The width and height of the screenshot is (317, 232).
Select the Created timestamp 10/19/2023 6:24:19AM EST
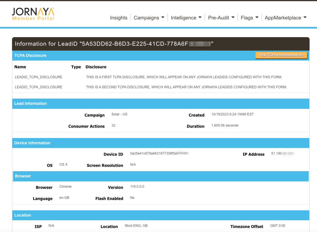pos(232,114)
